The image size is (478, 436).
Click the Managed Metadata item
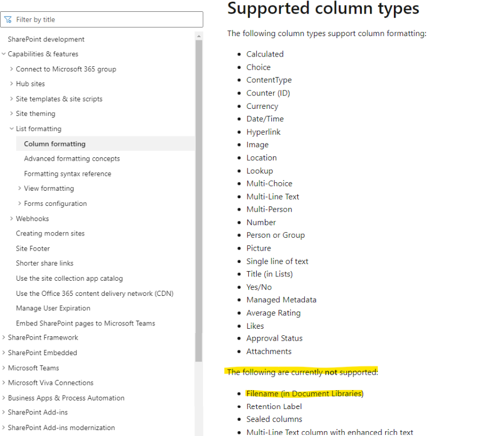[282, 300]
